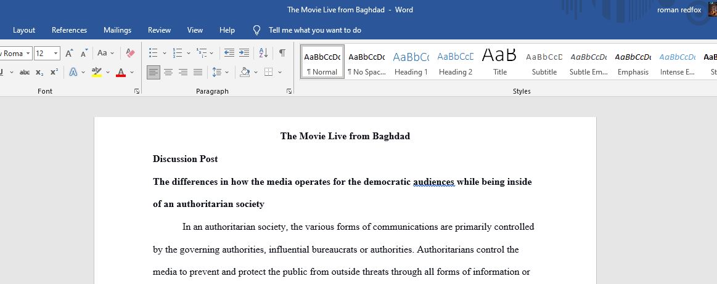The image size is (717, 284).
Task: Open underline style dropdown arrow
Action: tap(12, 72)
